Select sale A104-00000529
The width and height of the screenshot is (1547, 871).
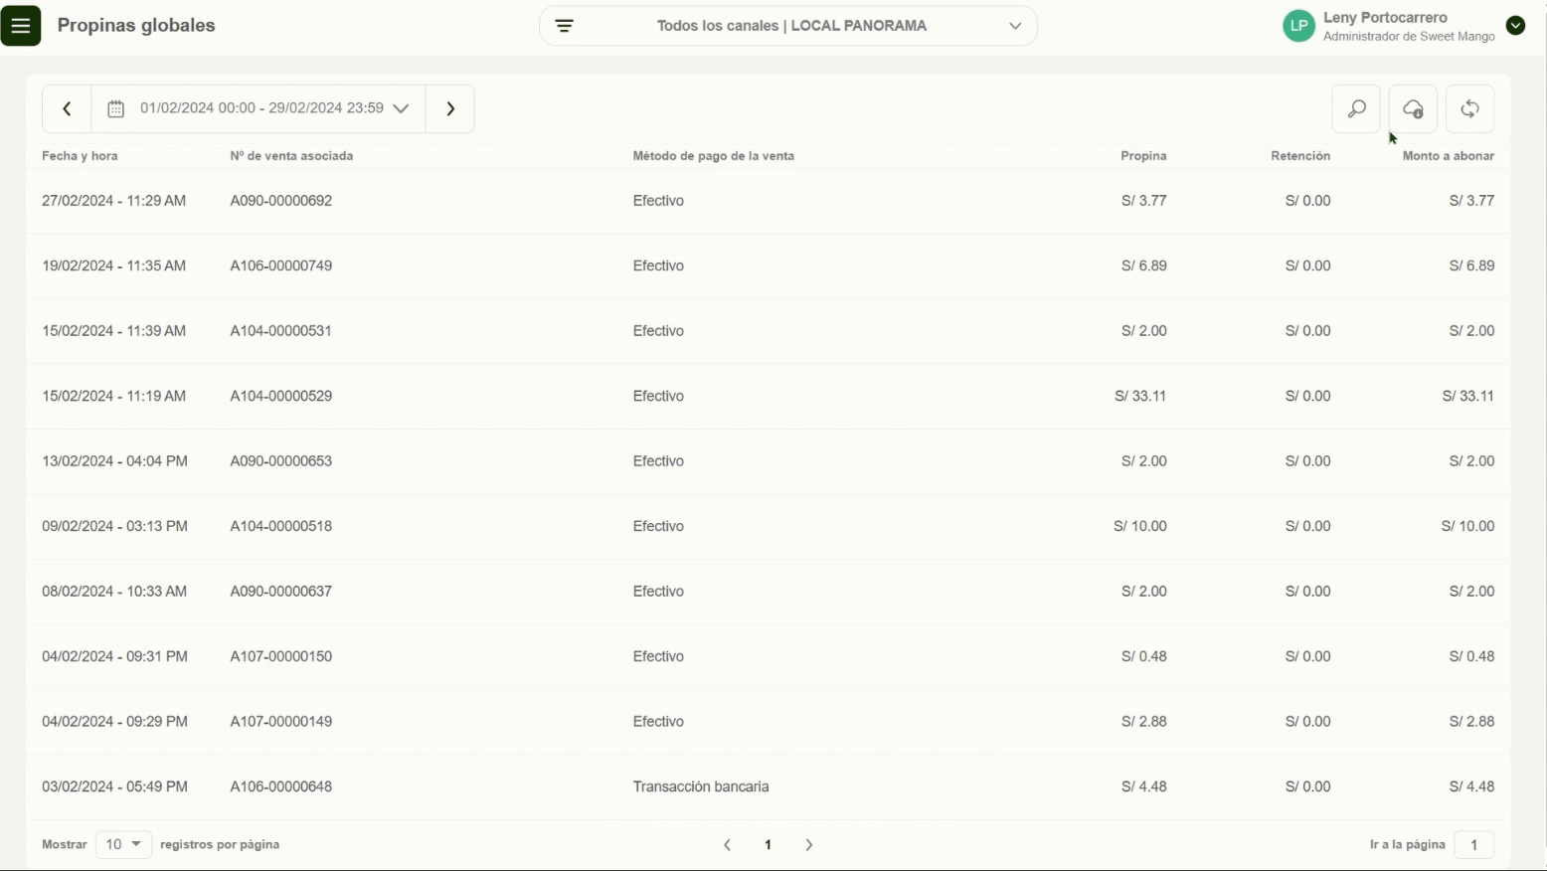[x=281, y=396]
